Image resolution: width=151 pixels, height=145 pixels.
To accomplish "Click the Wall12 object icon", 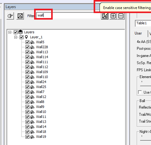I will pyautogui.click(x=32, y=97).
